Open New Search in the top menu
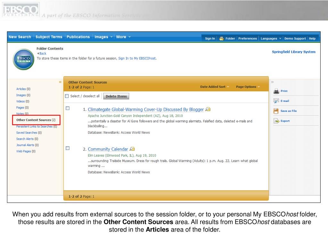The image size is (328, 246). [20, 37]
